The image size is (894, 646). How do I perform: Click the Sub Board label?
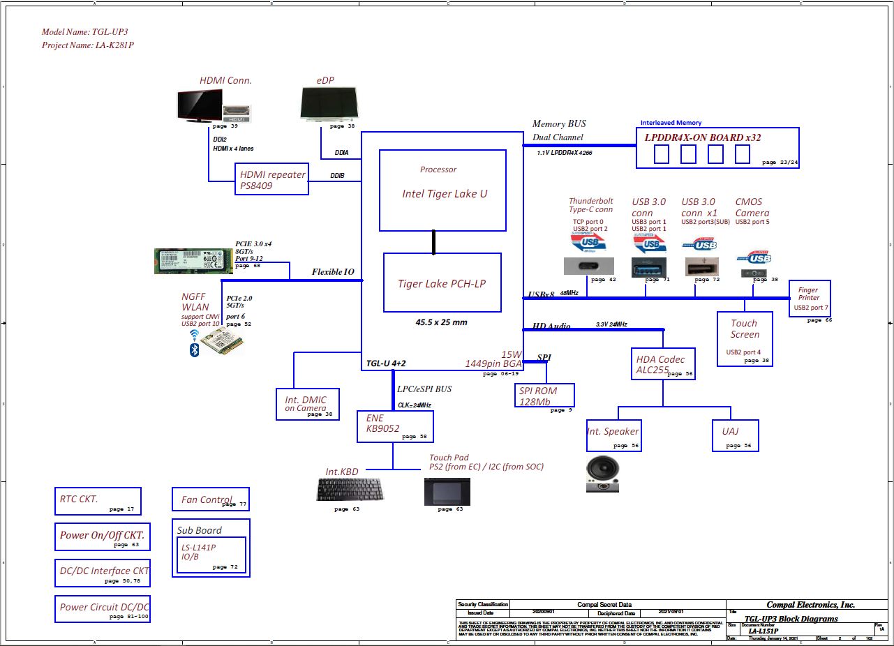point(200,530)
